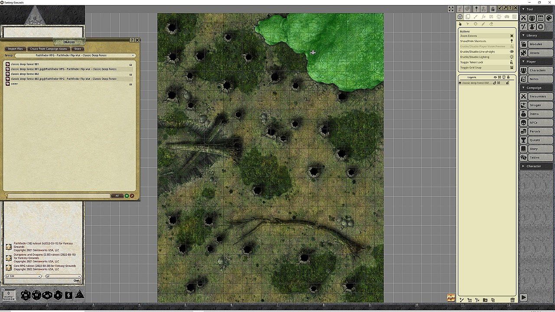Click the image fullscreen expand arrows icon
This screenshot has height=312, width=555.
point(451,9)
